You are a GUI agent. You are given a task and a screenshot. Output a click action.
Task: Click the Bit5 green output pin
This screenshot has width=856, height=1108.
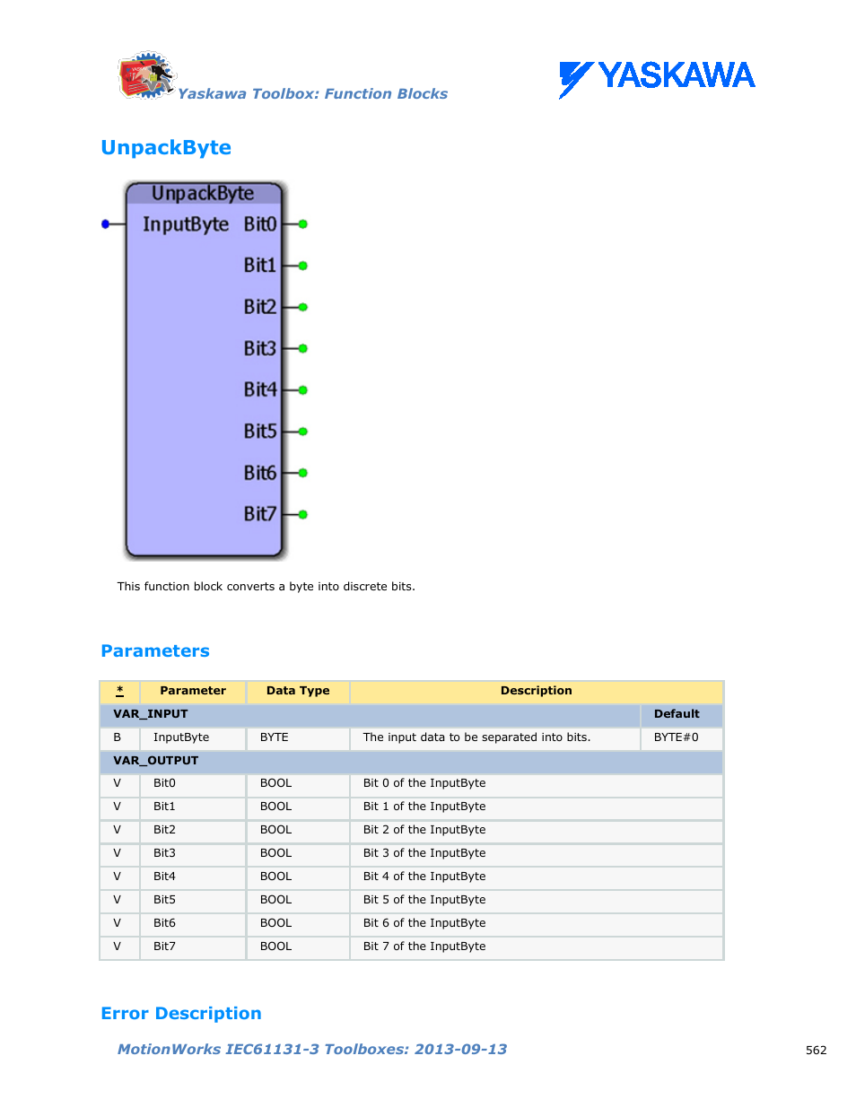click(x=303, y=432)
